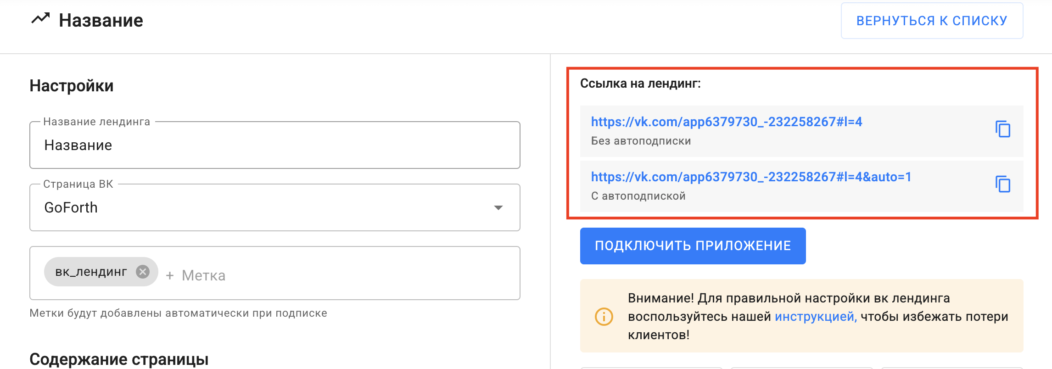Click the С автоподпиской link row

638,196
